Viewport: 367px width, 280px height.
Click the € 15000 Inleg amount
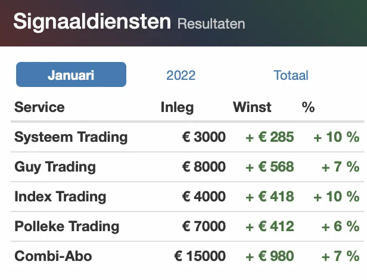(x=200, y=256)
